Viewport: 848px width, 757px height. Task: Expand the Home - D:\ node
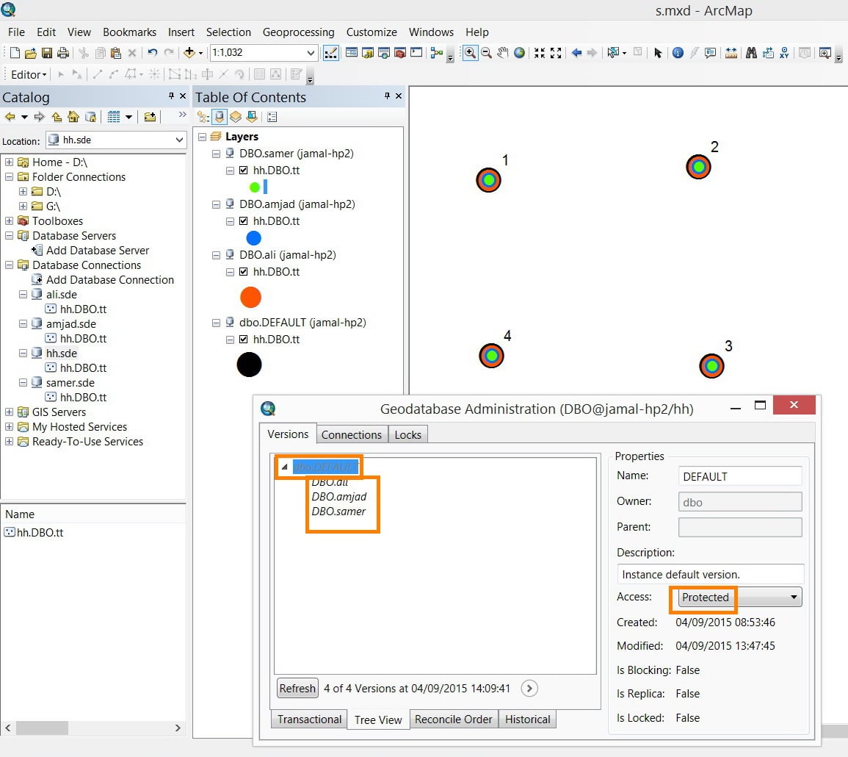pyautogui.click(x=10, y=162)
